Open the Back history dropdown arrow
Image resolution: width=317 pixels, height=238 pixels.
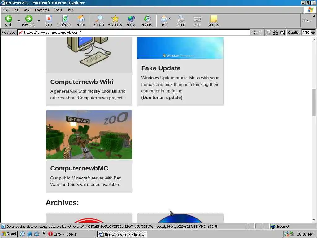[19, 21]
